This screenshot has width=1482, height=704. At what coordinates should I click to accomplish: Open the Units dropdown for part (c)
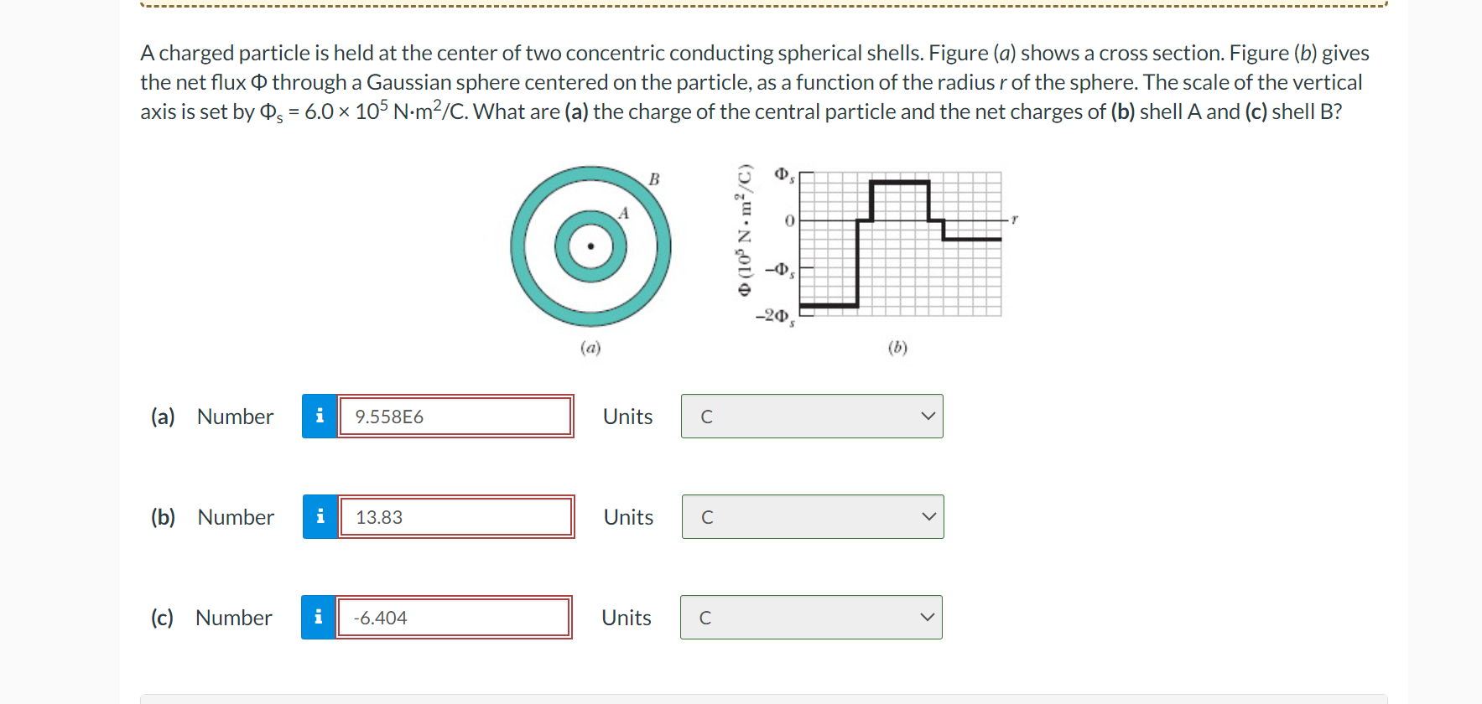click(x=810, y=617)
